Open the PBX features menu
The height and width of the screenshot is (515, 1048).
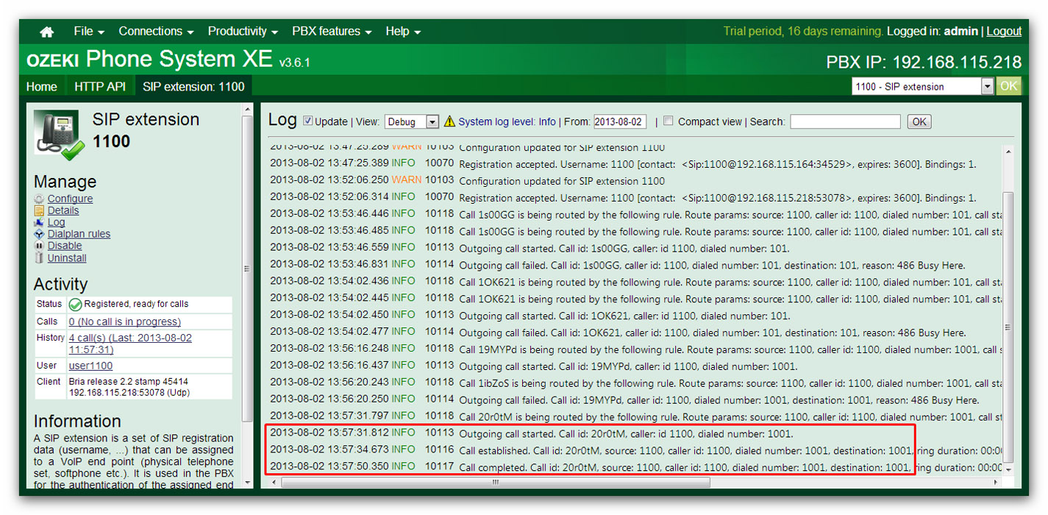[x=332, y=32]
